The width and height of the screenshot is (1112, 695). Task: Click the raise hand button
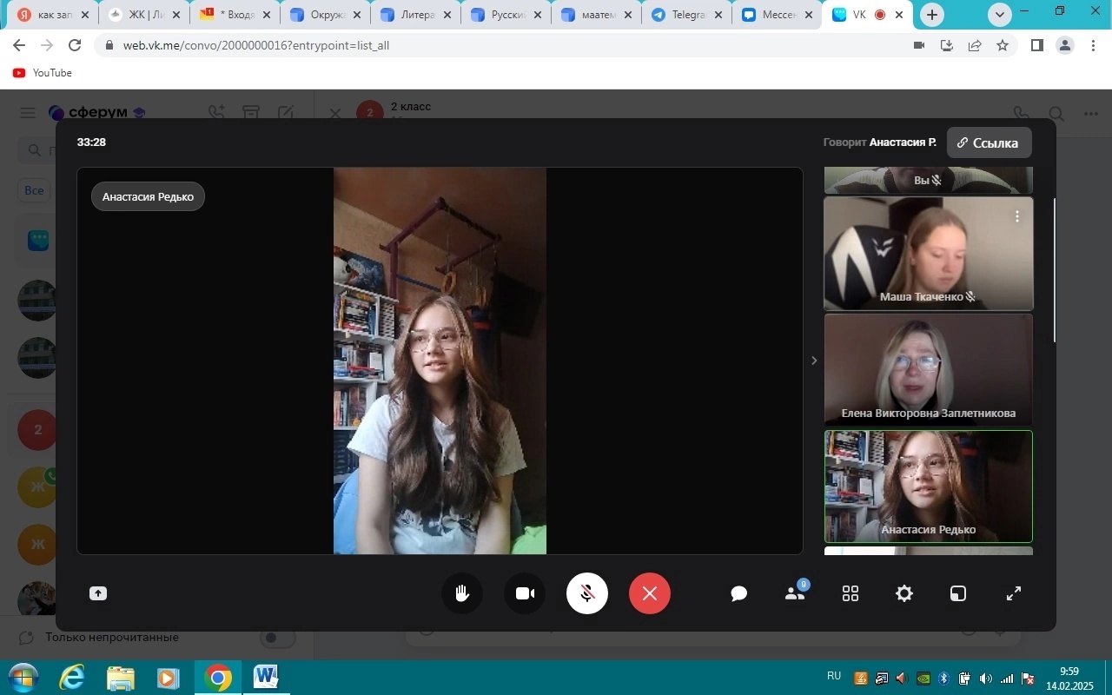(462, 593)
